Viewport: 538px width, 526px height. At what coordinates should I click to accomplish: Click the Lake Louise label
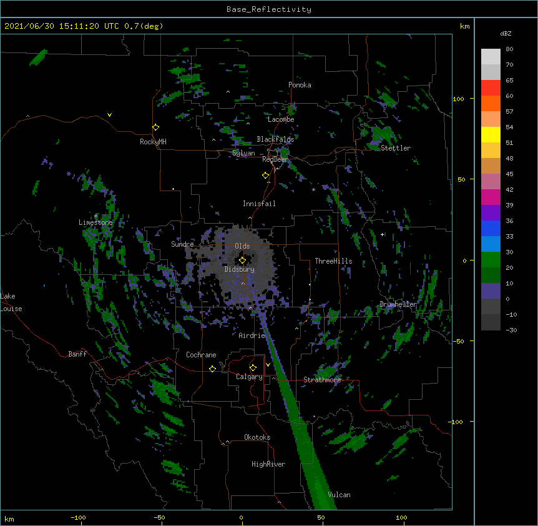pos(11,302)
